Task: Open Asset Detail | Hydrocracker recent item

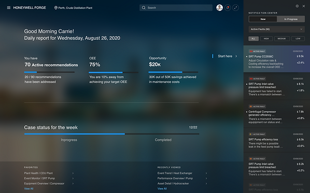Action: coord(173,183)
